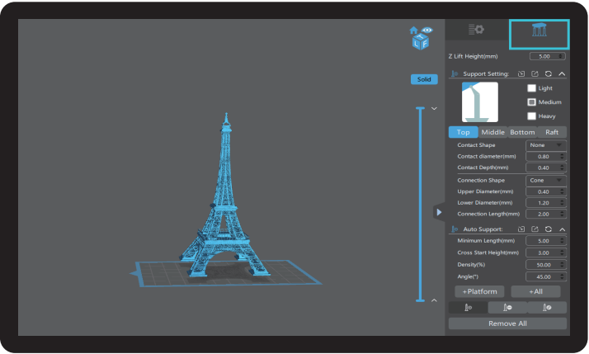589x354 pixels.
Task: Open the slice settings tab icon
Action: [476, 30]
